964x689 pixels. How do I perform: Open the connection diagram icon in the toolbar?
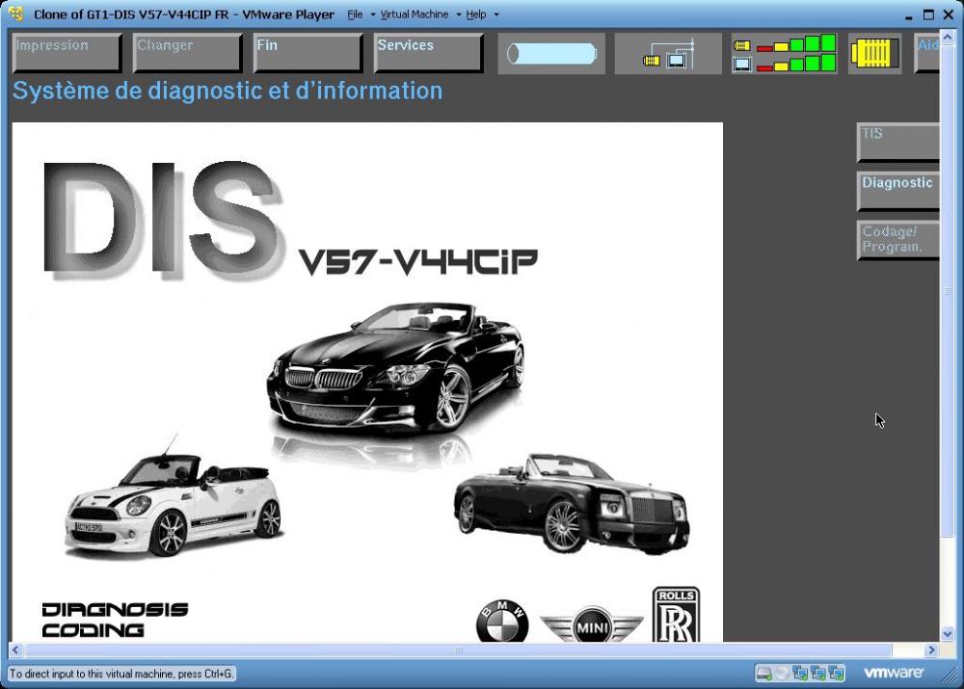pos(668,53)
